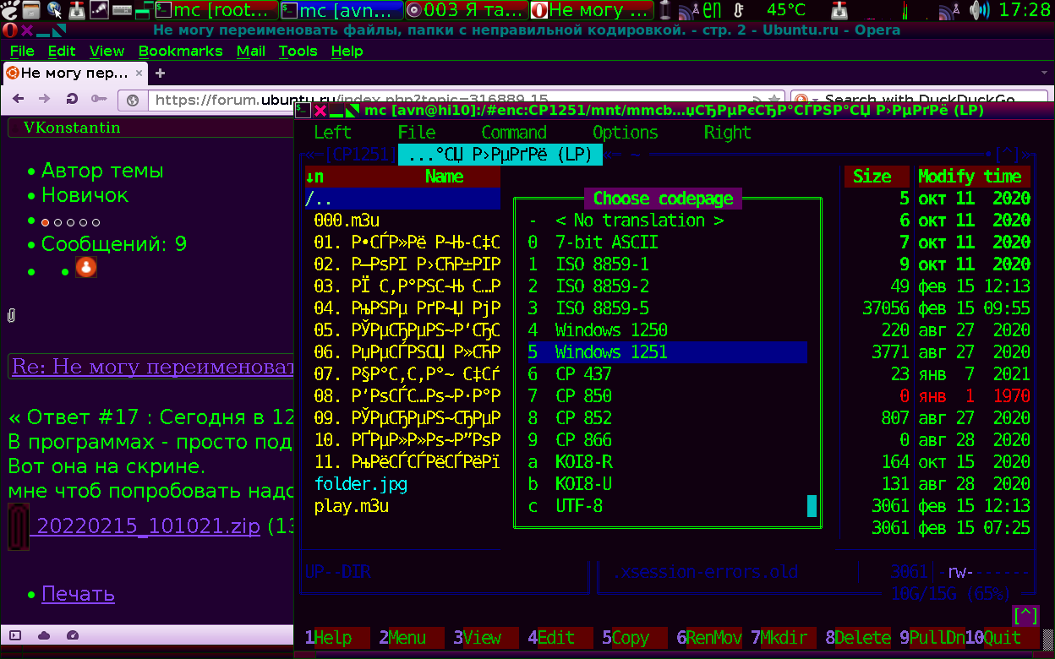Select the Opera tab 'Не могу пер...'
The image size is (1055, 659).
coord(74,74)
